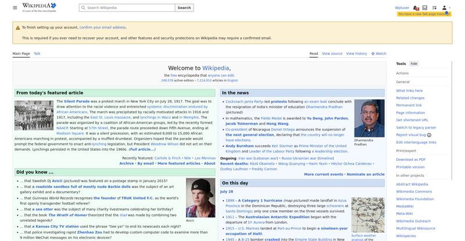This screenshot has width=465, height=241.
Task: Open Abstract Wikipedia link
Action: pyautogui.click(x=412, y=184)
